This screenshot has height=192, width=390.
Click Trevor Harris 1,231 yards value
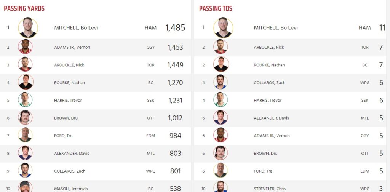[175, 100]
